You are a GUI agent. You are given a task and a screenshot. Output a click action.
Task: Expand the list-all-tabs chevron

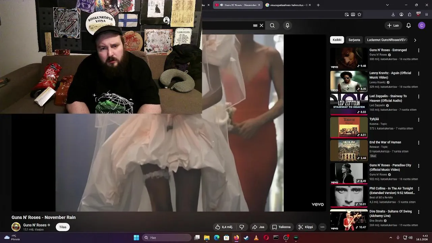click(x=387, y=5)
